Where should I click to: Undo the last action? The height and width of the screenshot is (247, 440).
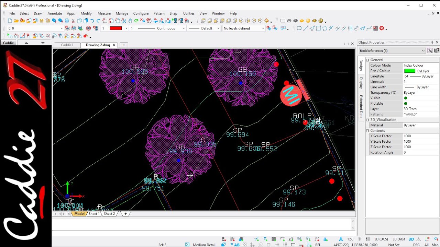point(92,21)
